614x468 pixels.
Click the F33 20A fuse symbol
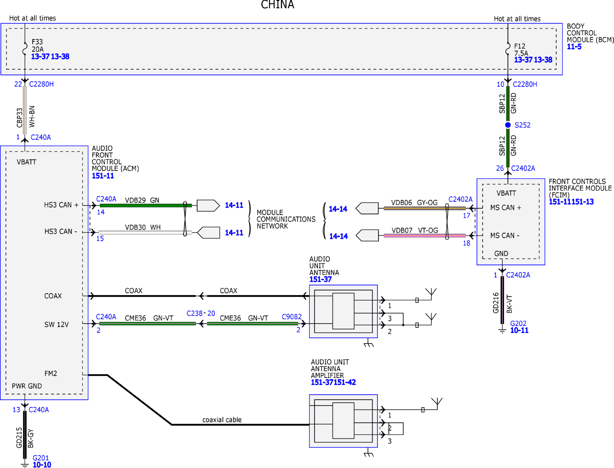pyautogui.click(x=25, y=49)
